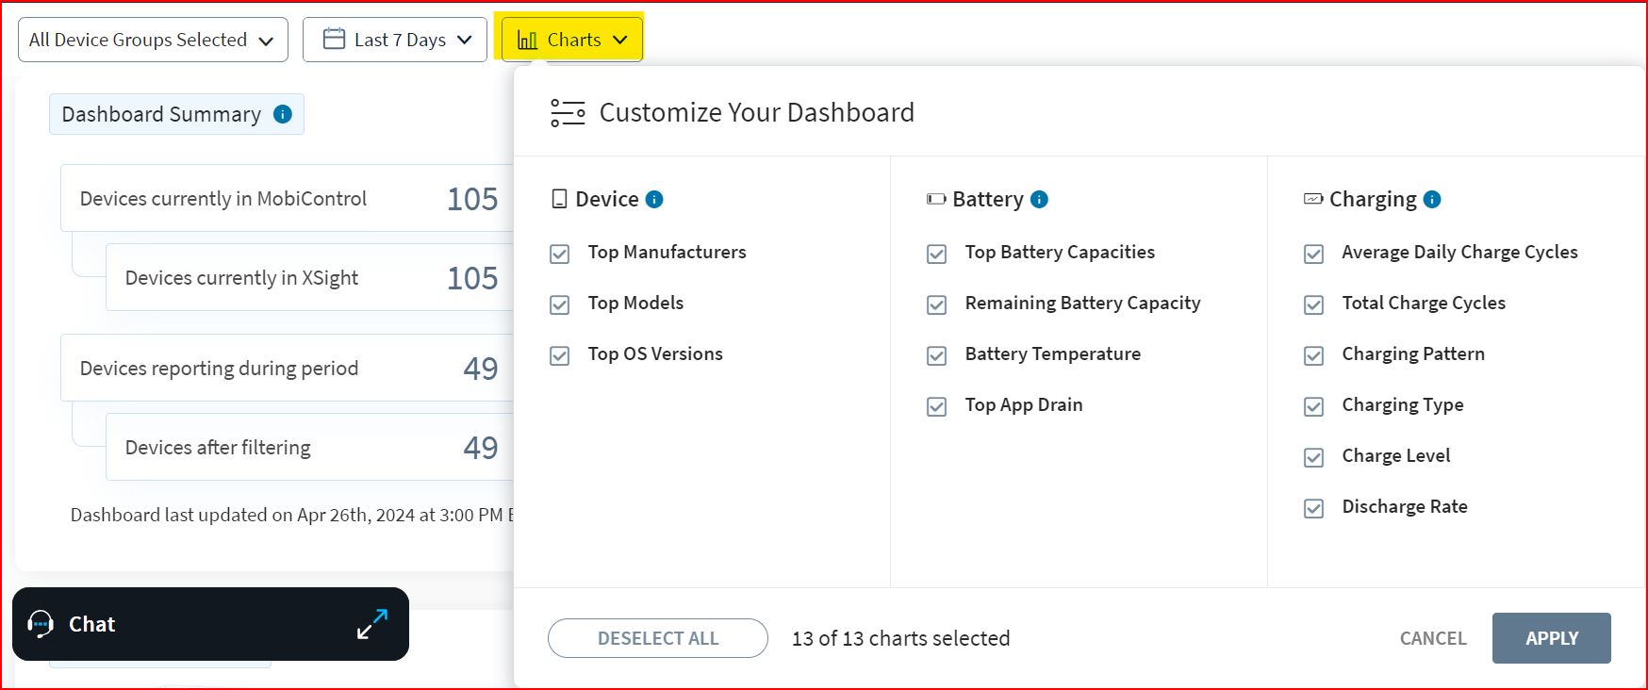Click info icon next to Device heading
The height and width of the screenshot is (690, 1648).
tap(654, 199)
